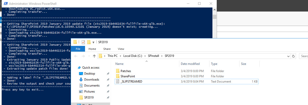Click 'Press any key to exit...' in PowerShell
The height and width of the screenshot is (105, 308).
(x=23, y=89)
